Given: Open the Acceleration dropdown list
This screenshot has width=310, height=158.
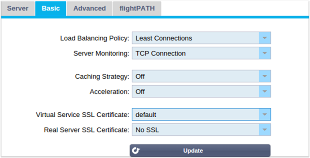Looking at the screenshot, I should (x=196, y=92).
